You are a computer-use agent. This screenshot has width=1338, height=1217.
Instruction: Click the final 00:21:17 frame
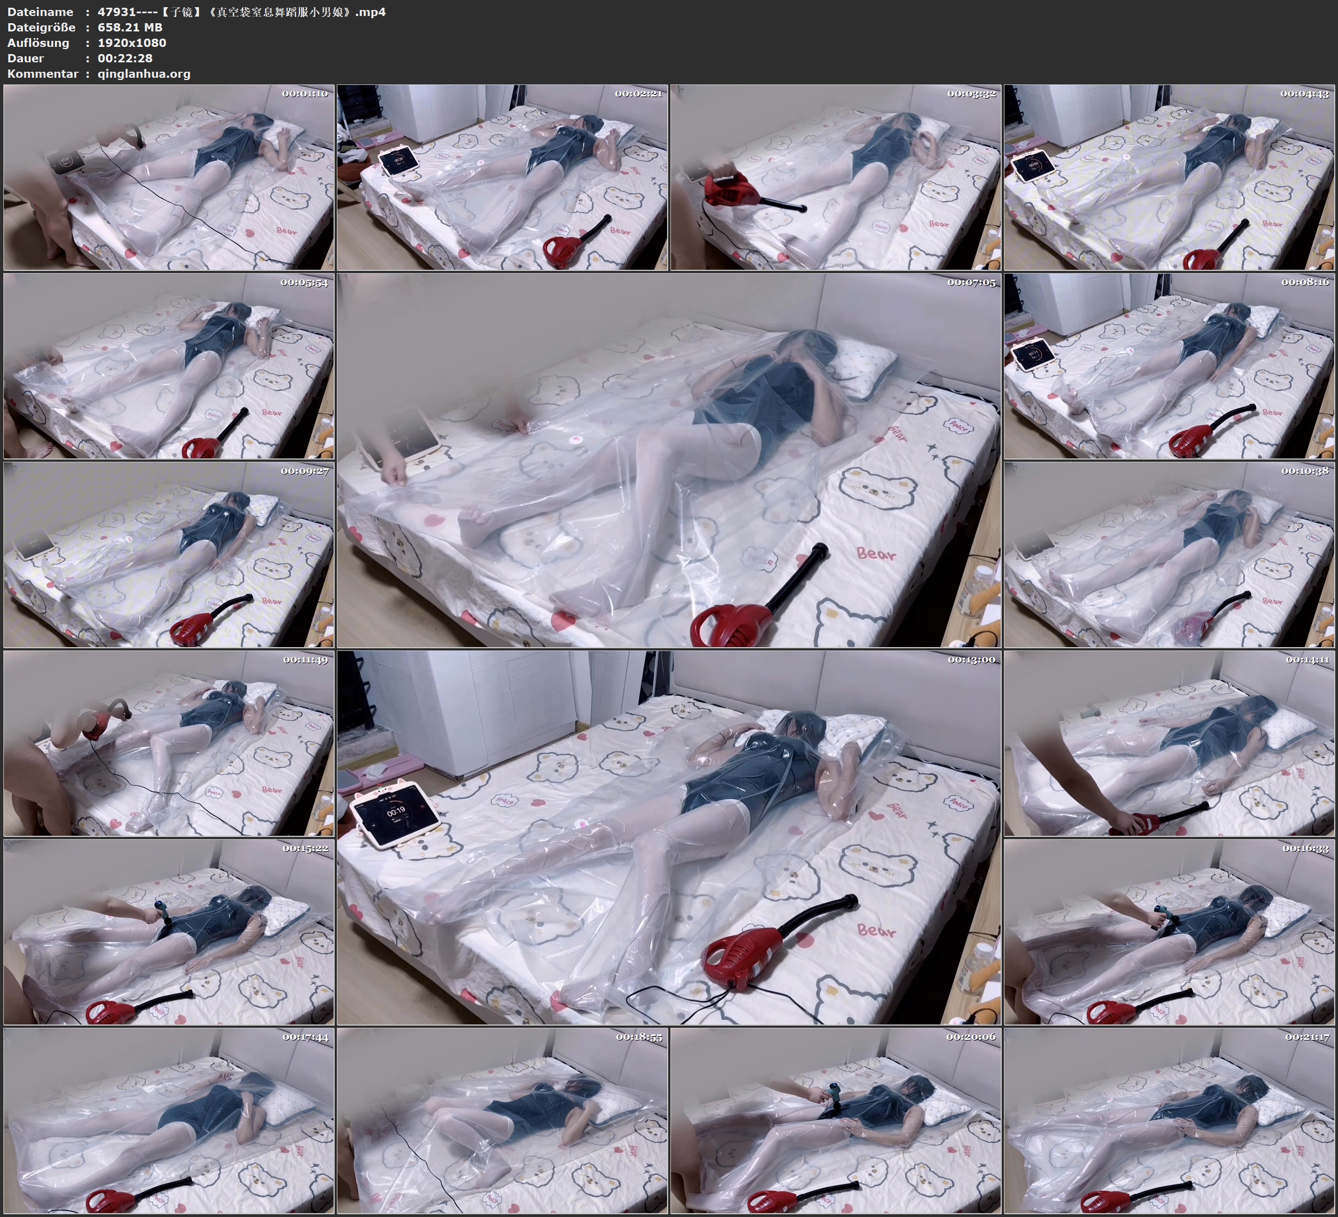coord(1169,1120)
